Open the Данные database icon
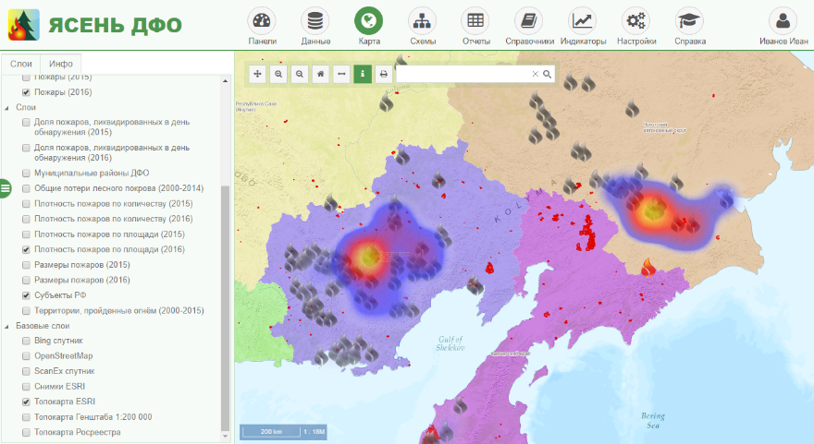This screenshot has height=444, width=814. point(315,21)
